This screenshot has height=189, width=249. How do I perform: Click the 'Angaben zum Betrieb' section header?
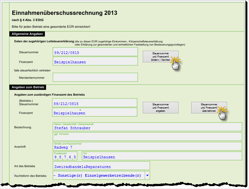28,87
